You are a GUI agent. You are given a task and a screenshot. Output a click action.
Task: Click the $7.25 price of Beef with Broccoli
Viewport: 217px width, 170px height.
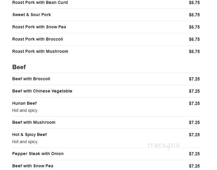tap(194, 79)
